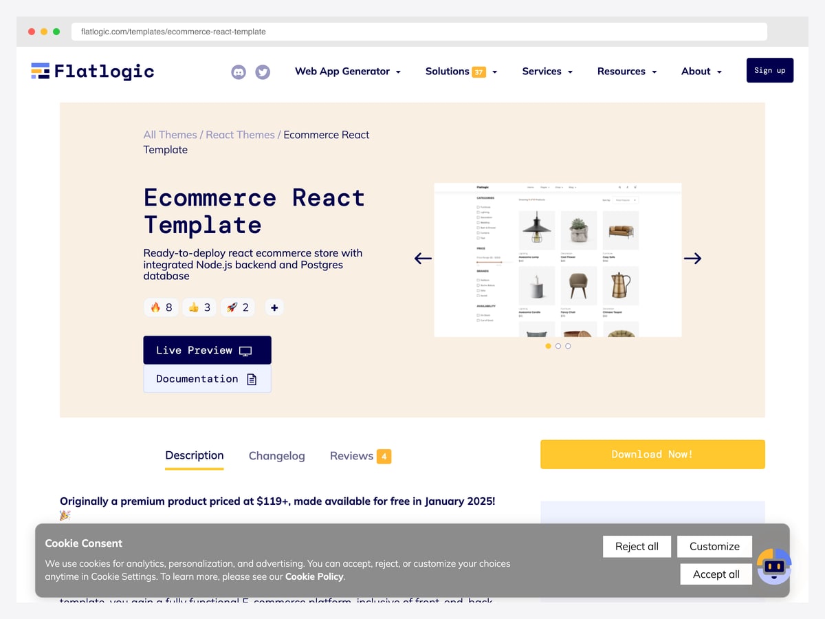Switch to the Reviews tab
The image size is (825, 619).
pyautogui.click(x=360, y=456)
